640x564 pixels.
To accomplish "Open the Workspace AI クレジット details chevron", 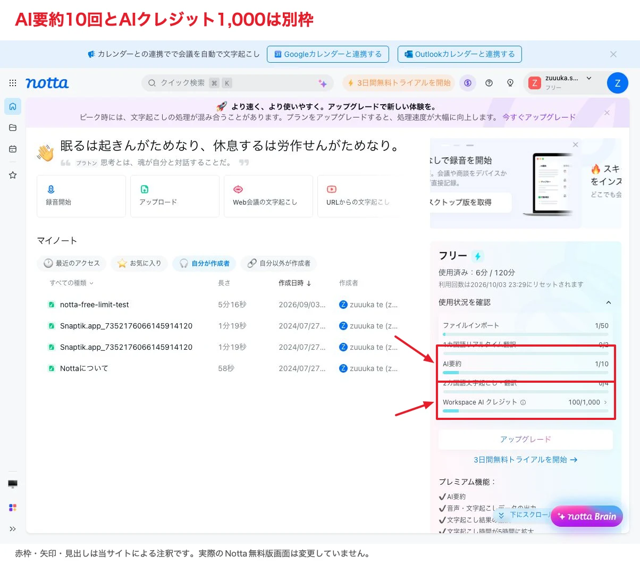I will 605,402.
